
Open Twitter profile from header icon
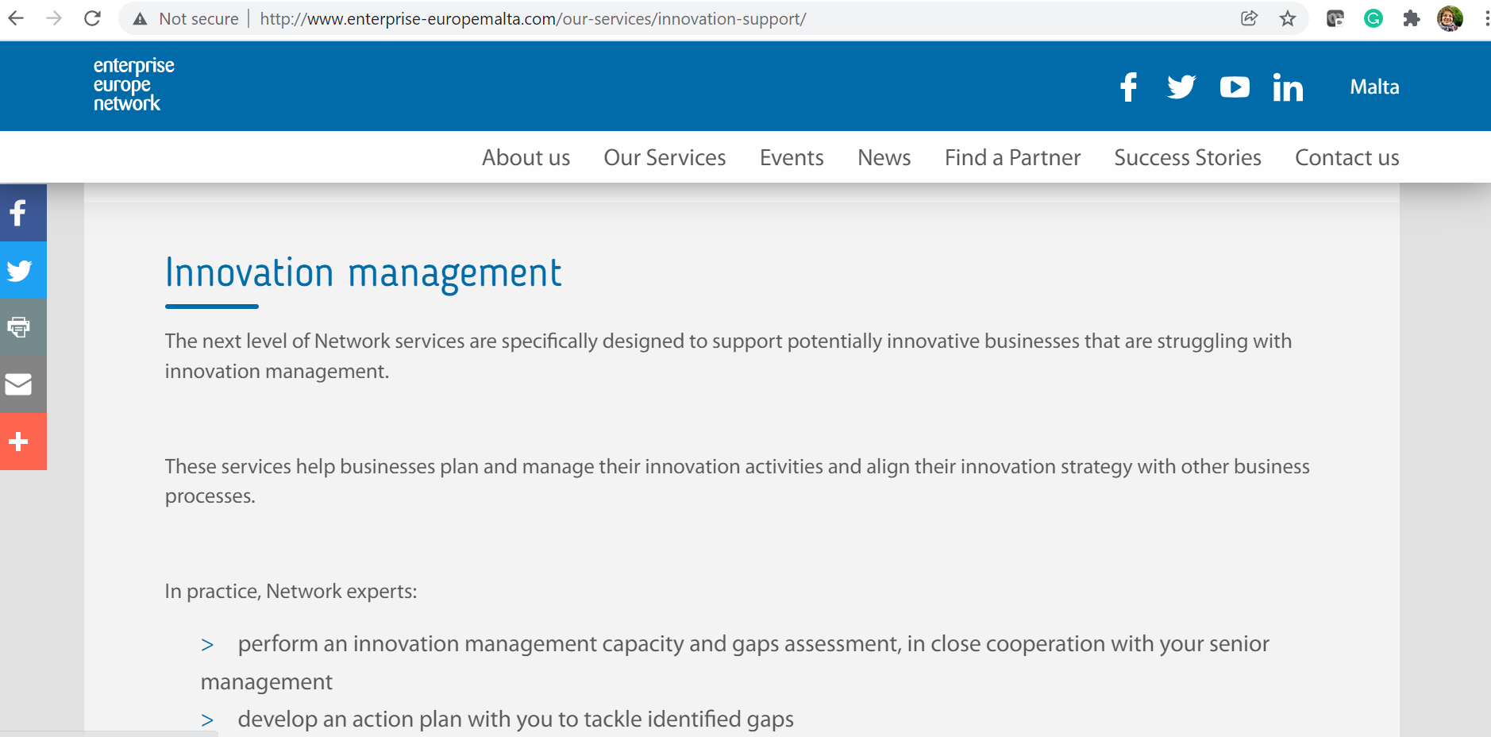point(1181,87)
